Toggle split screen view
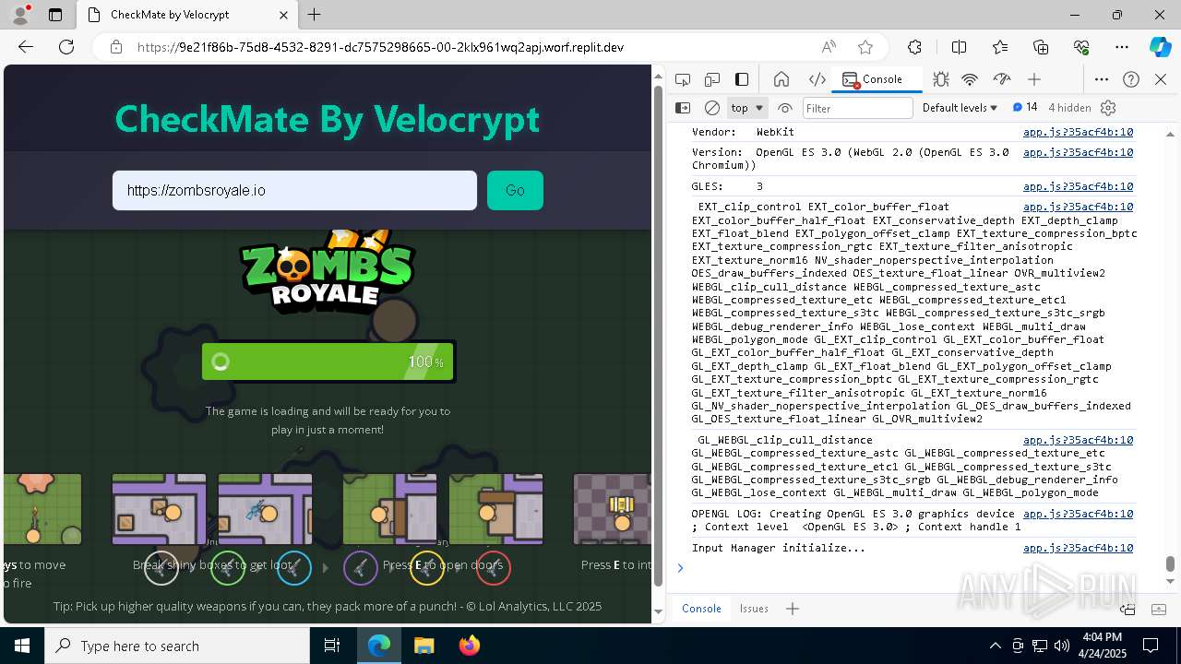 [959, 47]
